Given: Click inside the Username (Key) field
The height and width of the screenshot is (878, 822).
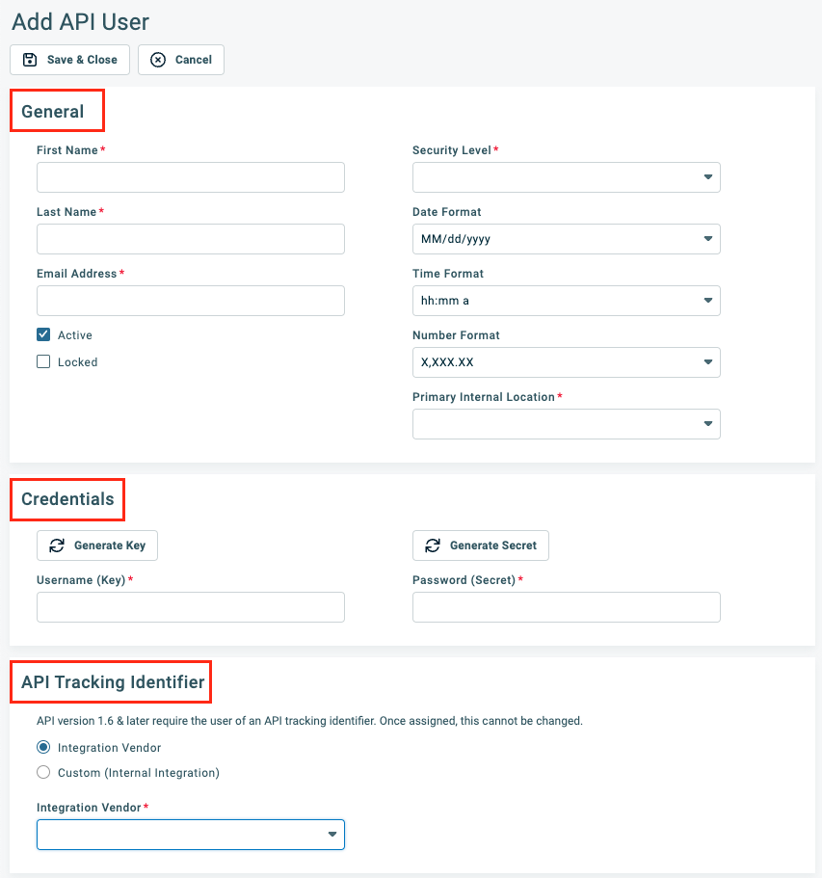Looking at the screenshot, I should point(190,607).
